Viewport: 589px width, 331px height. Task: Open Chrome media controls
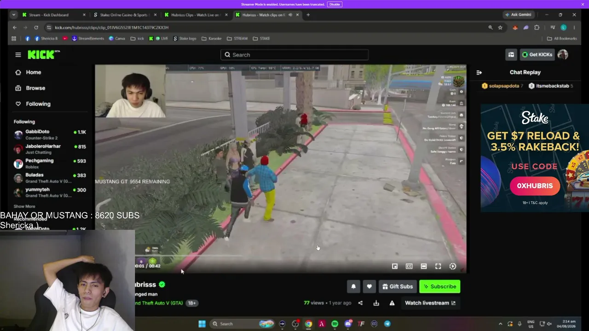point(553,28)
